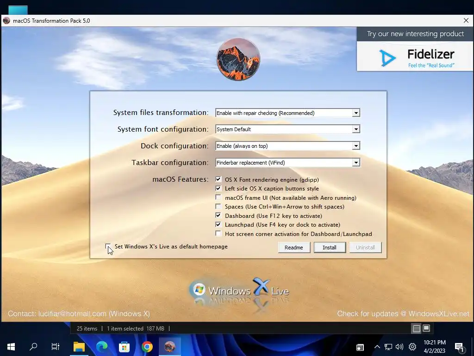
Task: Check Set Windows X's Live as default homepage
Action: click(108, 247)
